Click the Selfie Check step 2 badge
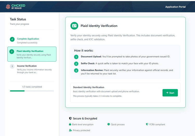The image size is (195, 136). [x=76, y=64]
